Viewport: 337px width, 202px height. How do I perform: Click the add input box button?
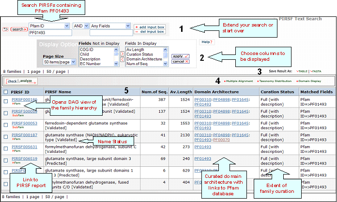[x=150, y=27]
